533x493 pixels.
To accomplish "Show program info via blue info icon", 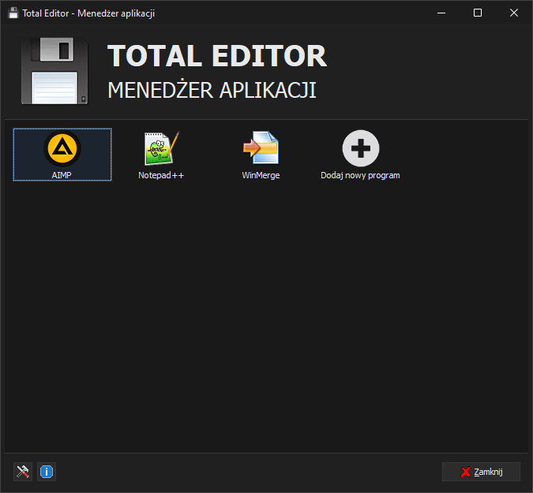I will [x=47, y=472].
